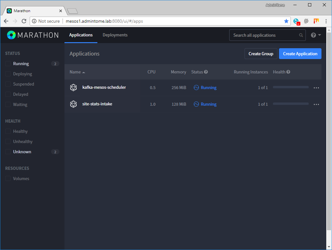Click the search magnifier icon
The width and height of the screenshot is (332, 250).
tap(300, 35)
